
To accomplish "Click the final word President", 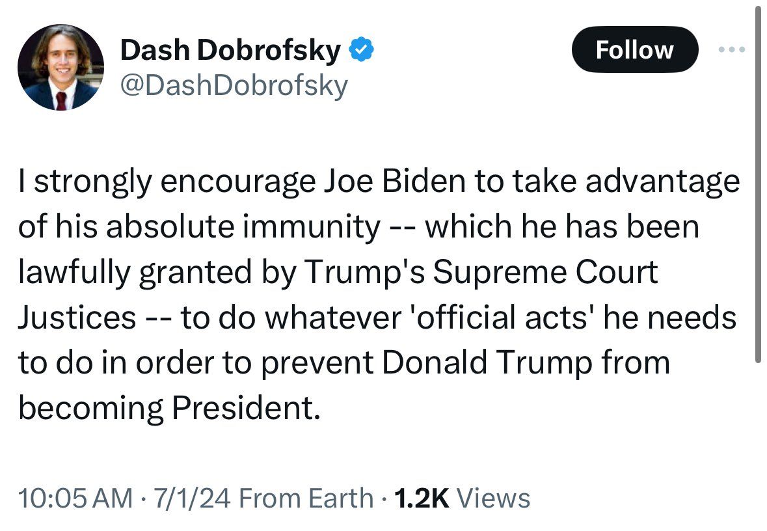I will point(247,408).
